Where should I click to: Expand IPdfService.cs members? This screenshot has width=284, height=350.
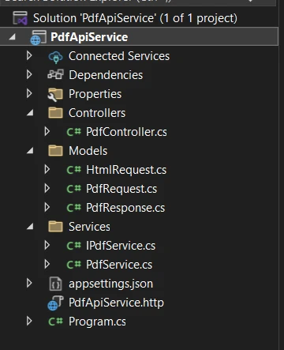[x=47, y=246]
